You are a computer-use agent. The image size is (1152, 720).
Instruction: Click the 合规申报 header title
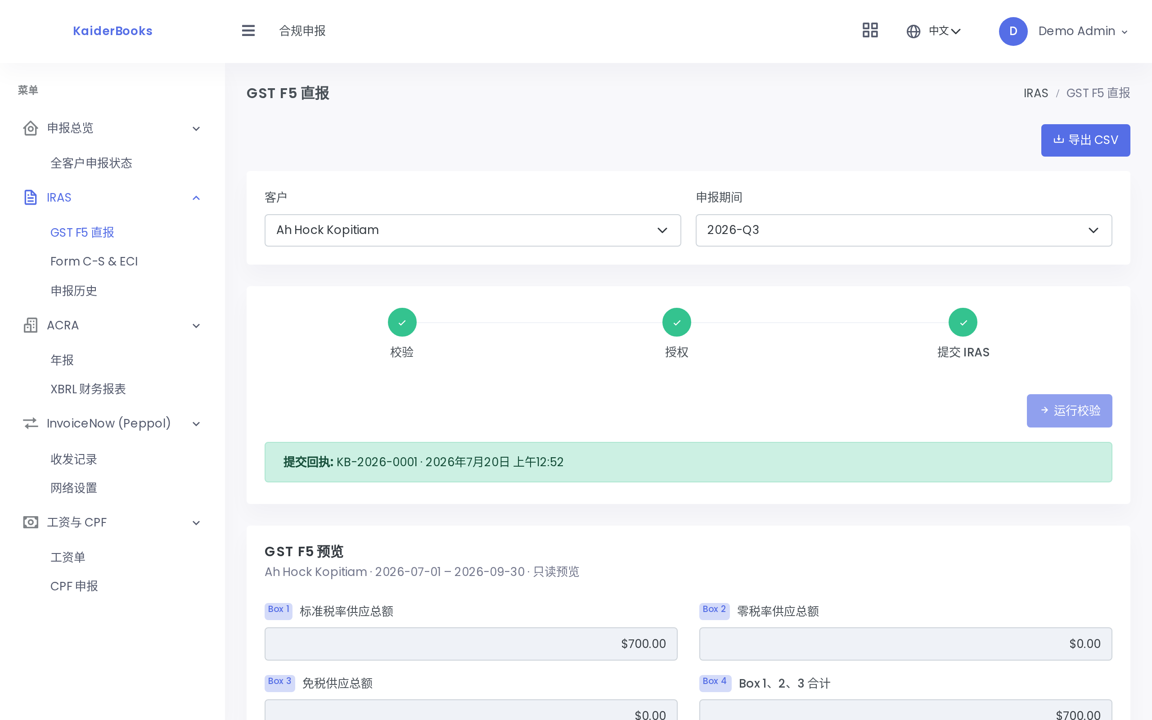(302, 31)
